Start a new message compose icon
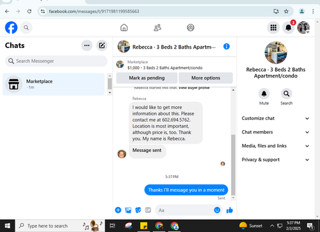 pyautogui.click(x=102, y=46)
